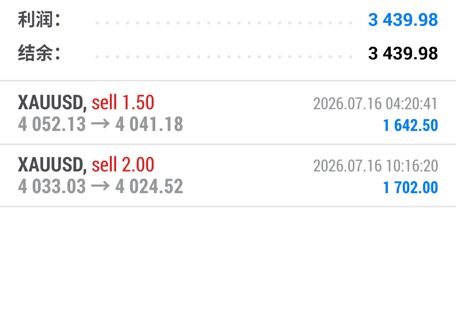Tap the dotted line beside 结余
Screen dimensions: 456x310
[224, 57]
